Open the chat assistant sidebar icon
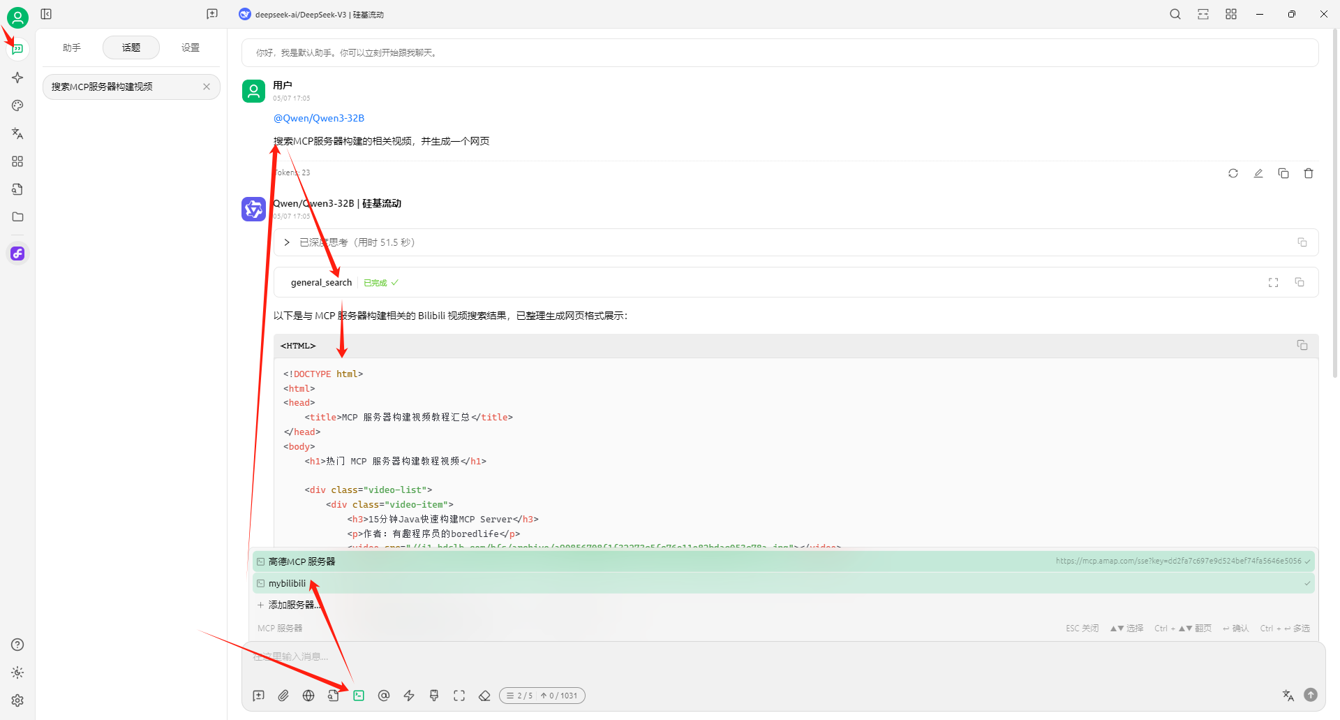Viewport: 1340px width, 720px height. 17,49
